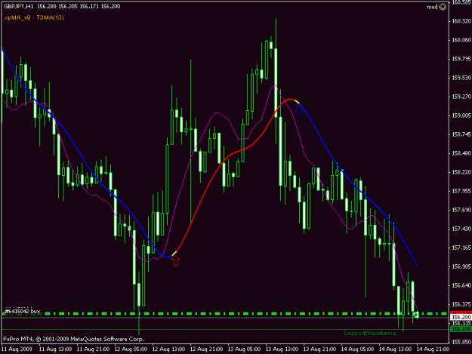Image resolution: width=472 pixels, height=354 pixels.
Task: Click the "14 Aug 21:00" time label
Action: click(x=433, y=349)
